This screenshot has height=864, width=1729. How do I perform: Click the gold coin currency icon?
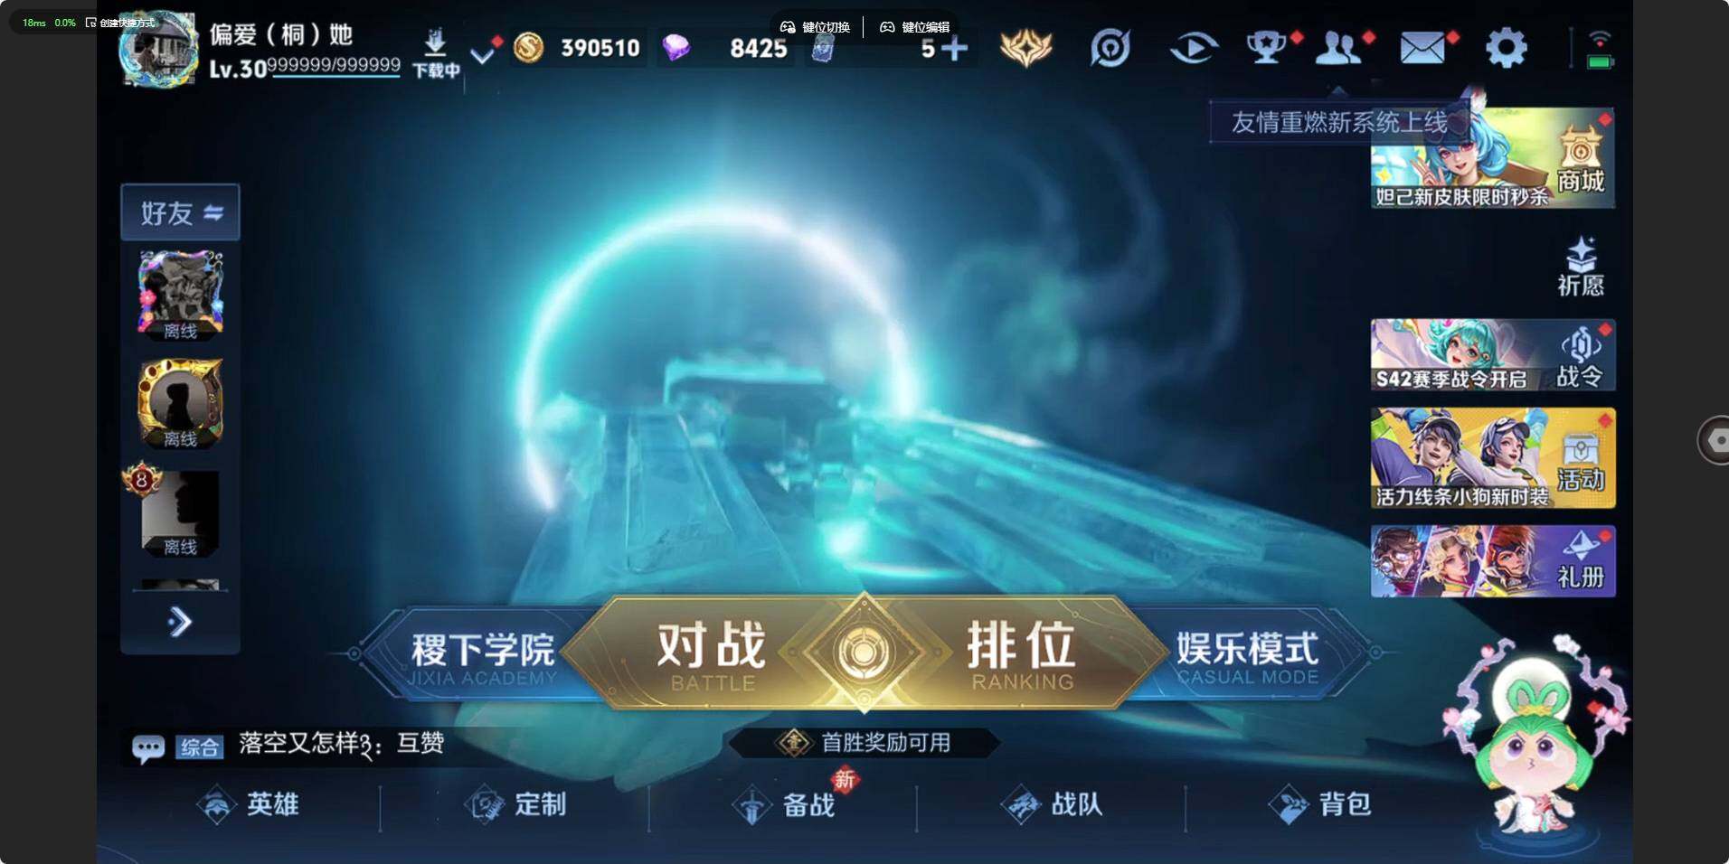tap(529, 48)
